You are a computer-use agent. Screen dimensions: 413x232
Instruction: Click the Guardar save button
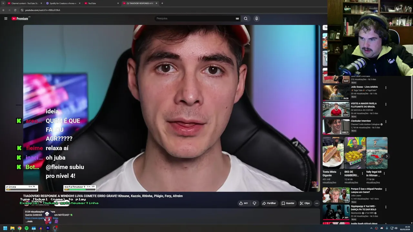(288, 203)
